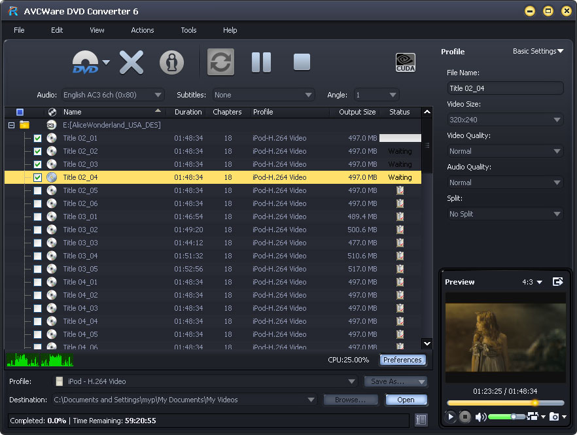Play the preview video
The height and width of the screenshot is (435, 577).
pyautogui.click(x=451, y=417)
